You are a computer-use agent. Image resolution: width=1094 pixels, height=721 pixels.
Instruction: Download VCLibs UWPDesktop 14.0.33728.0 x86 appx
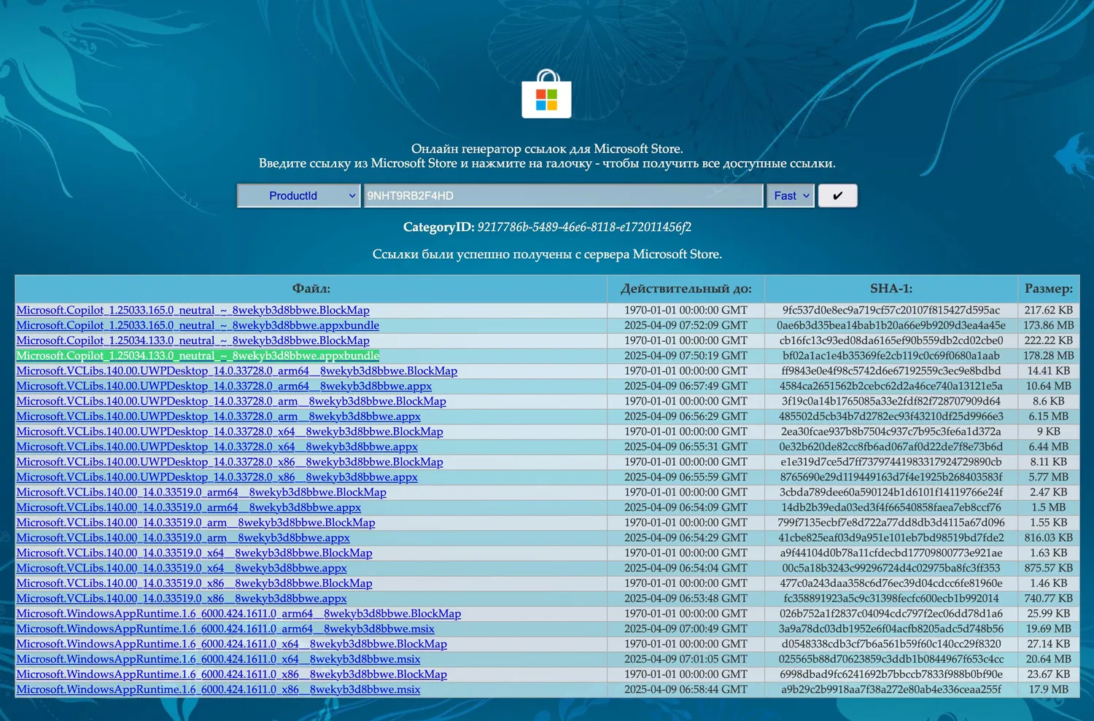(217, 478)
